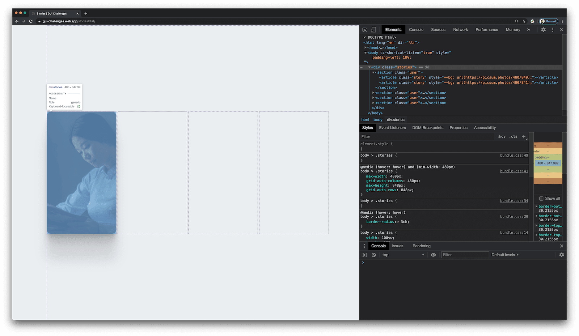Click the Paused profile button
Image resolution: width=579 pixels, height=336 pixels.
point(549,21)
